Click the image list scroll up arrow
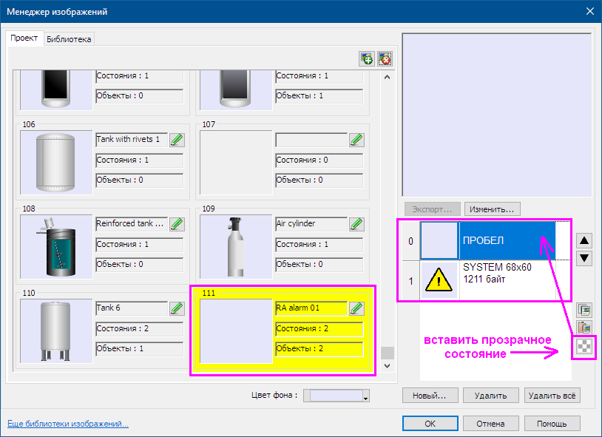Screen dimensions: 602x437 [388, 77]
